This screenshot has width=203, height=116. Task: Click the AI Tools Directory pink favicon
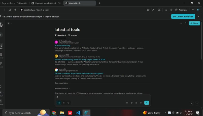point(56,42)
